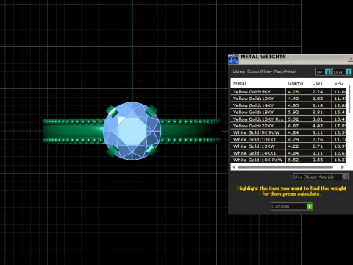Click the SPG column header
Screen dimensions: 353x265
pos(339,83)
